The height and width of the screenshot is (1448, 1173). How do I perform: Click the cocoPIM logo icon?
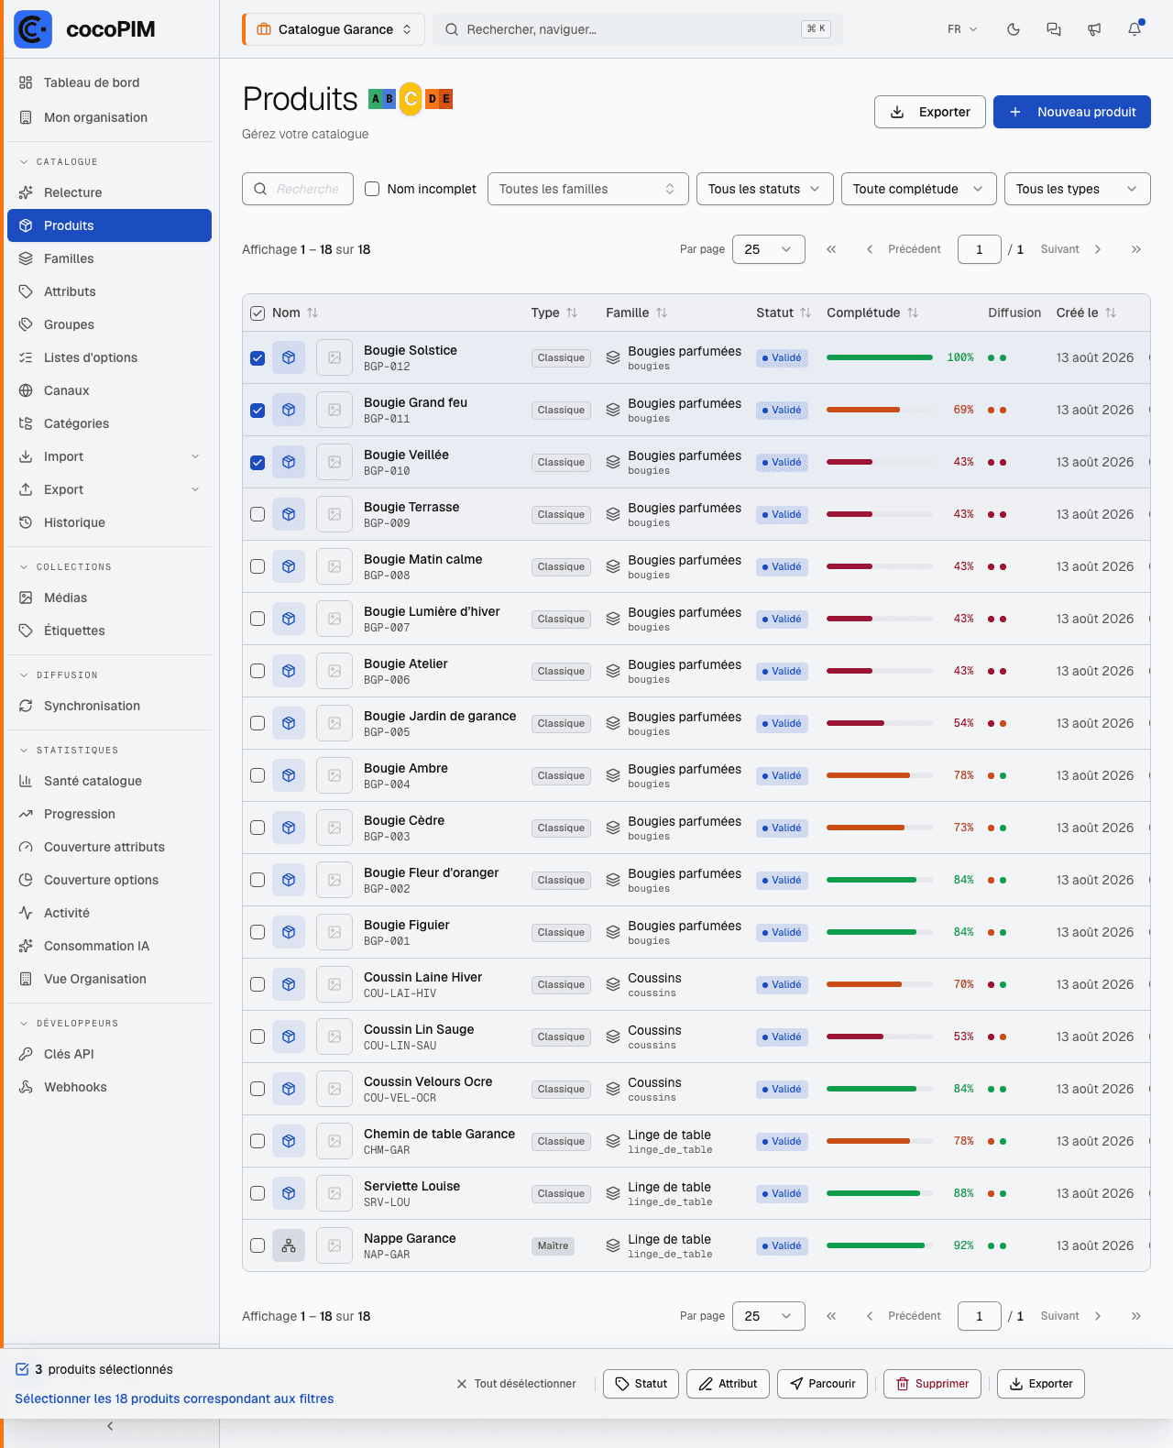[33, 29]
